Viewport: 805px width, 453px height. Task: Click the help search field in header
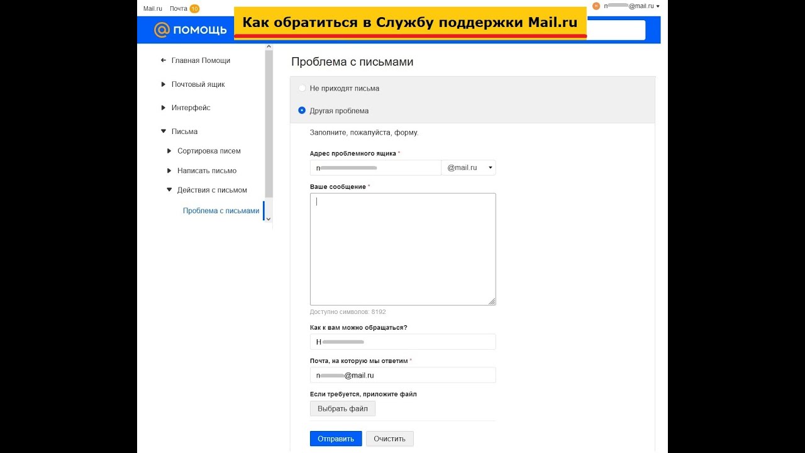tap(616, 30)
